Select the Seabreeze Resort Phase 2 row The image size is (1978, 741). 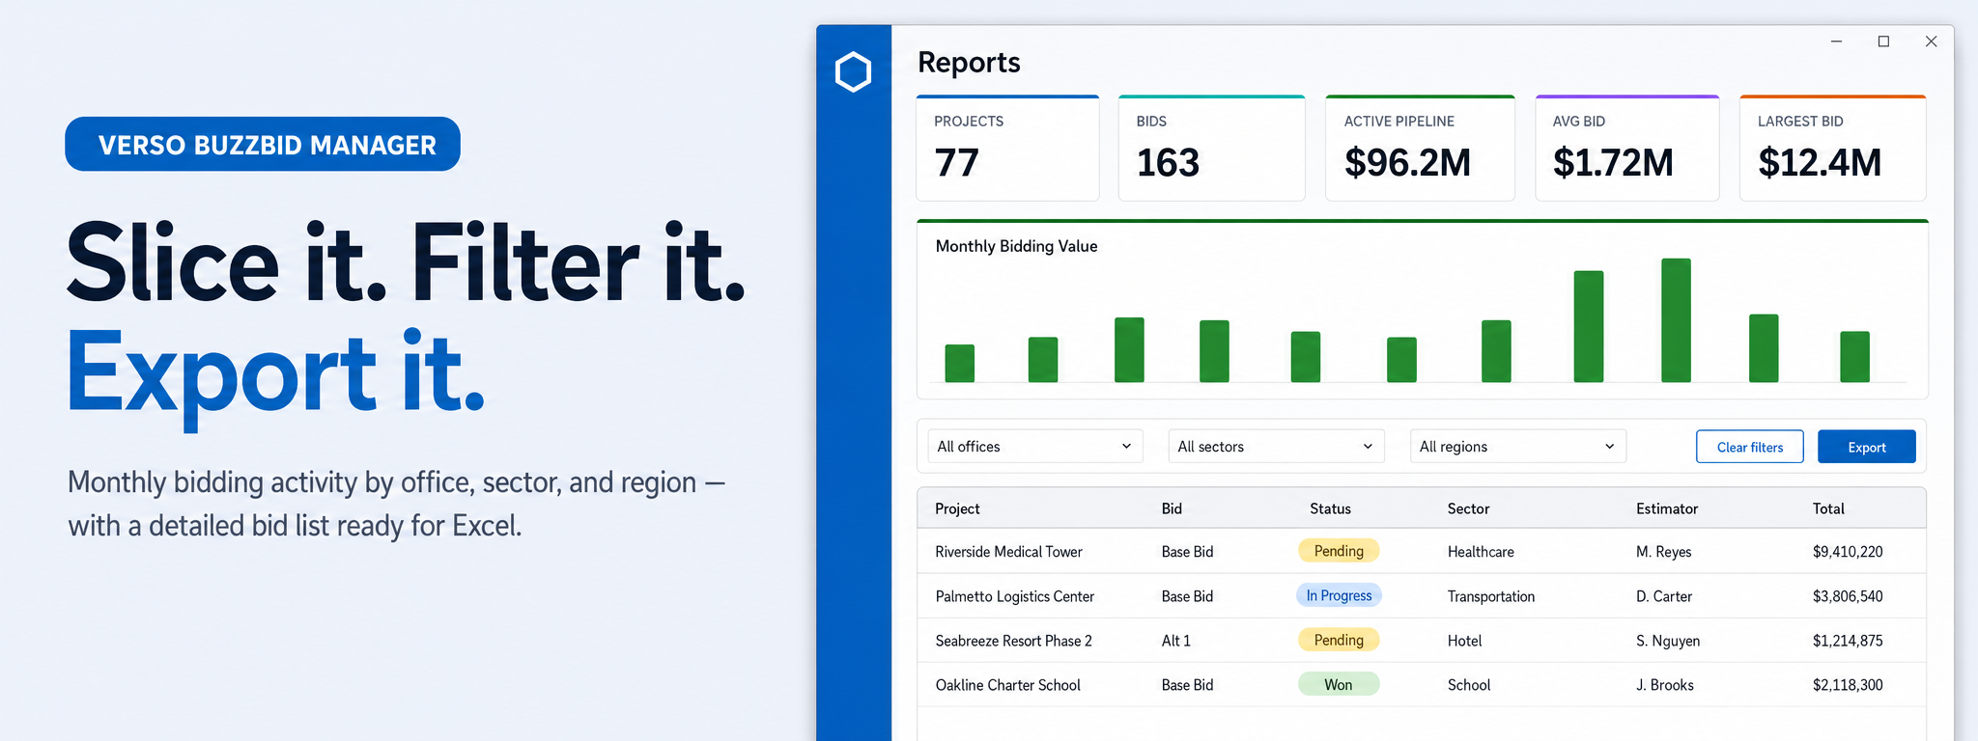coord(1421,640)
